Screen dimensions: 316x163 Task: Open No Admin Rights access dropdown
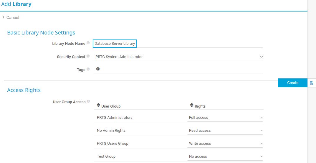(225, 130)
